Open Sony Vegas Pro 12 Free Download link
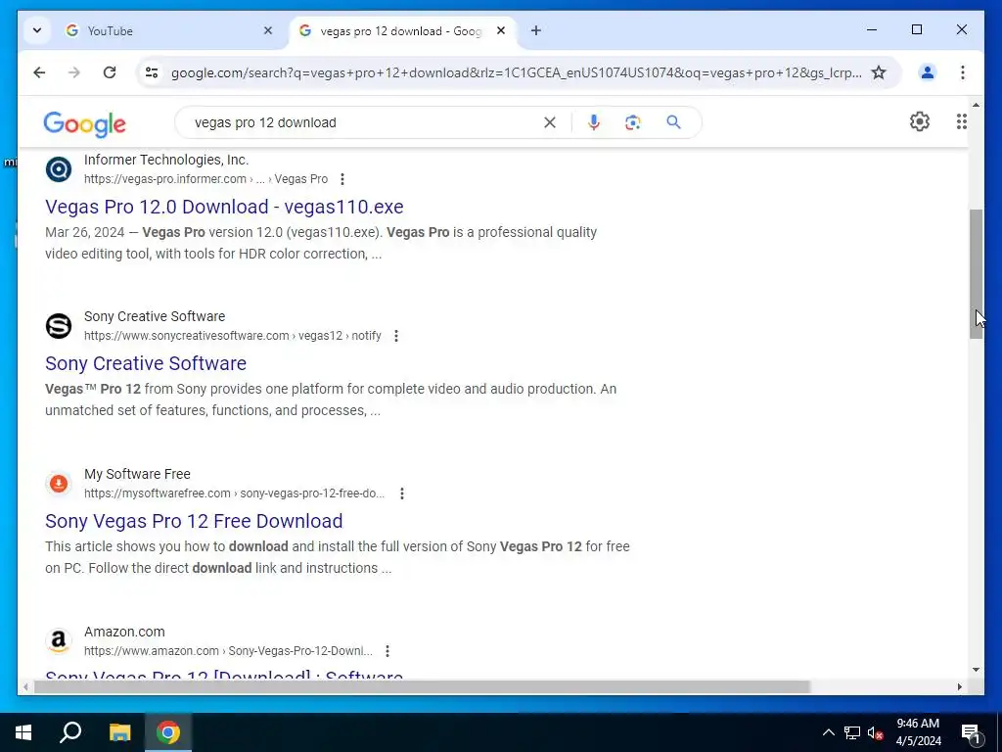 [x=194, y=521]
